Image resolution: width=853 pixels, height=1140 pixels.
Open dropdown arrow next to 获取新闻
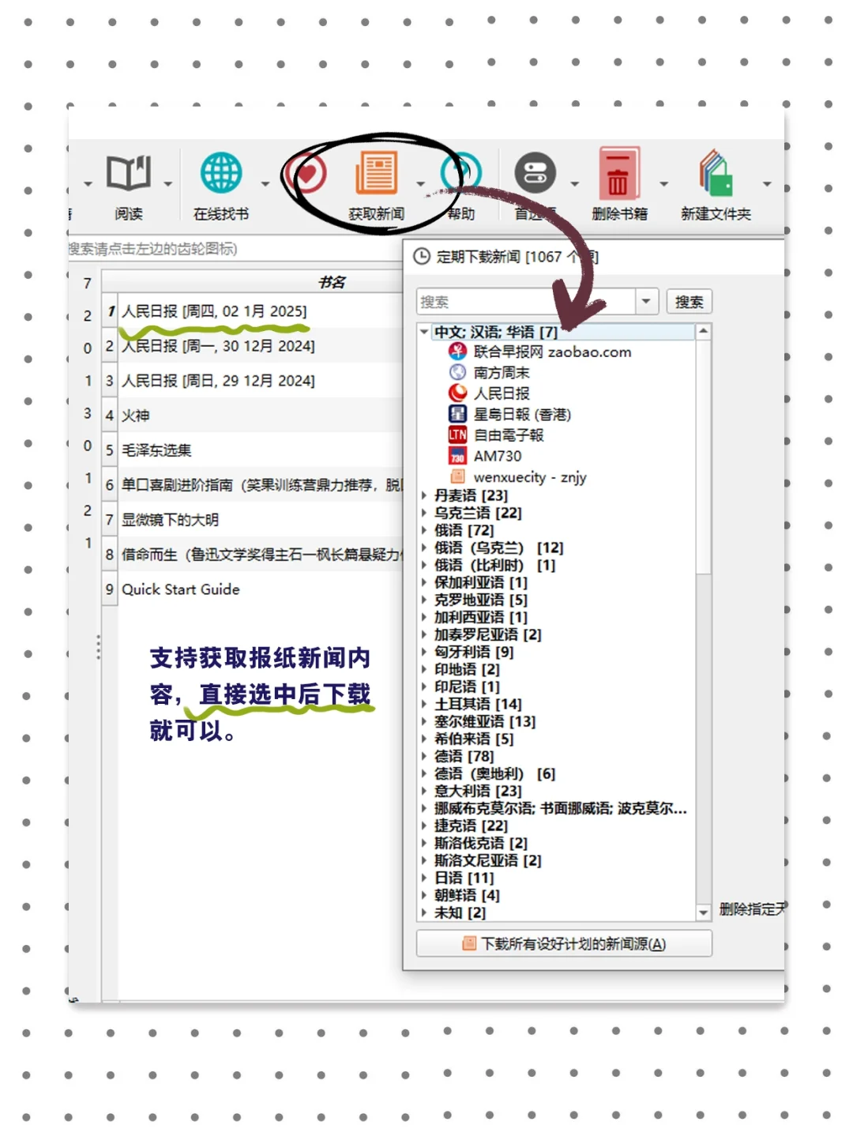pos(420,184)
